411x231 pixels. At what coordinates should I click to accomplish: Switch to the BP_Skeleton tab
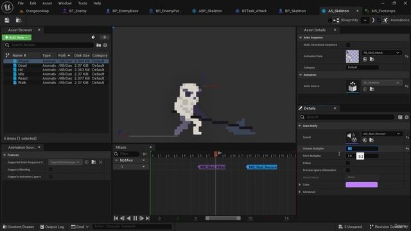(295, 11)
